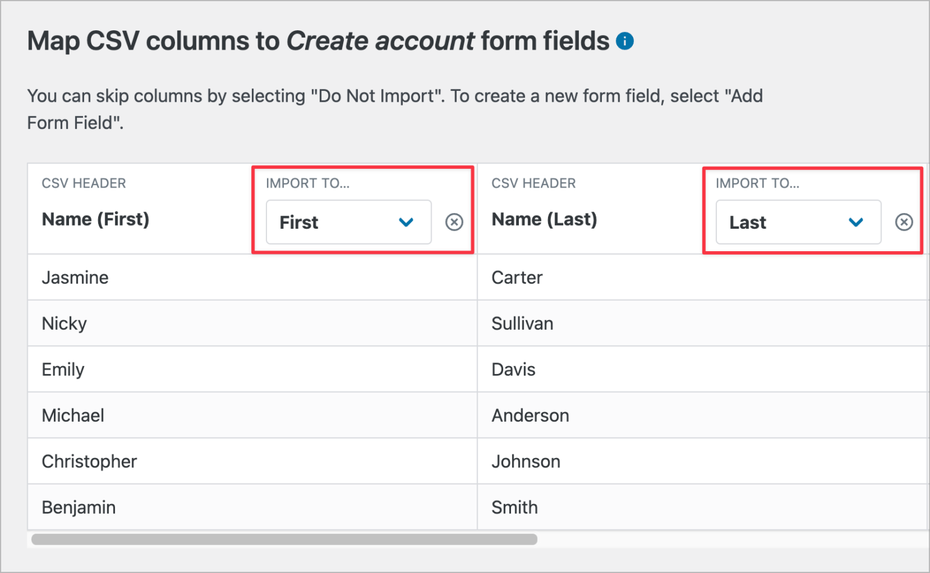Click the horizontal scrollbar at the bottom
Viewport: 930px width, 573px height.
[x=285, y=539]
